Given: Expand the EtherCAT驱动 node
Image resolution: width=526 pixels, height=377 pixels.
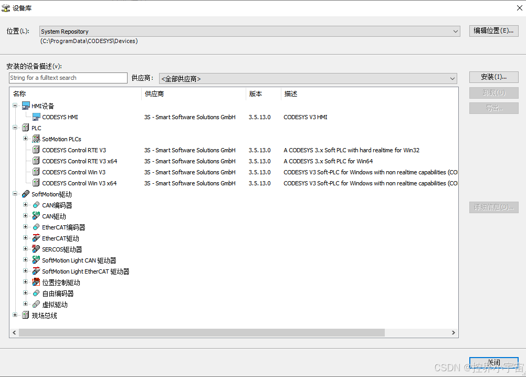Looking at the screenshot, I should pos(26,238).
